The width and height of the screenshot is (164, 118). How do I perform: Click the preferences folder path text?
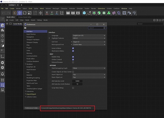66,108
